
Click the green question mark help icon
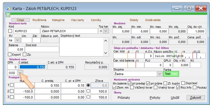tap(8, 15)
